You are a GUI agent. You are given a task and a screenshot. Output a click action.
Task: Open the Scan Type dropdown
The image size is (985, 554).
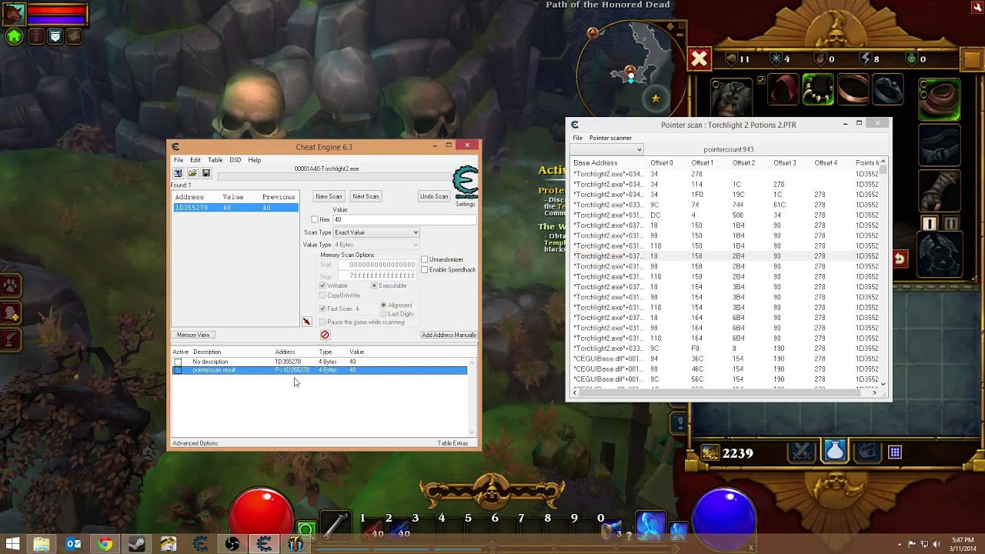coord(376,232)
